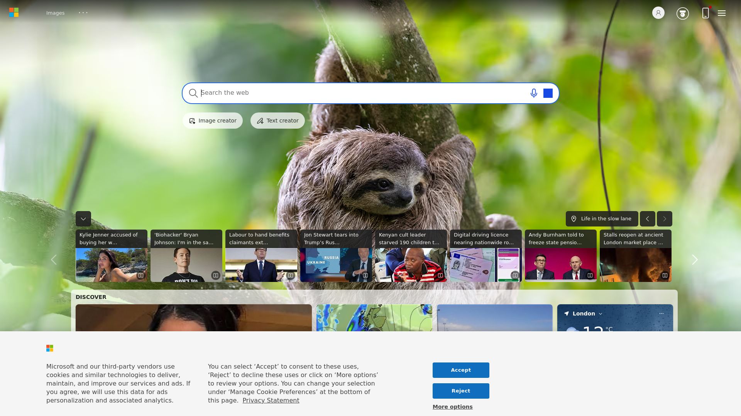Screen dimensions: 741x416
Task: Open the Rewards medal icon
Action: (683, 13)
